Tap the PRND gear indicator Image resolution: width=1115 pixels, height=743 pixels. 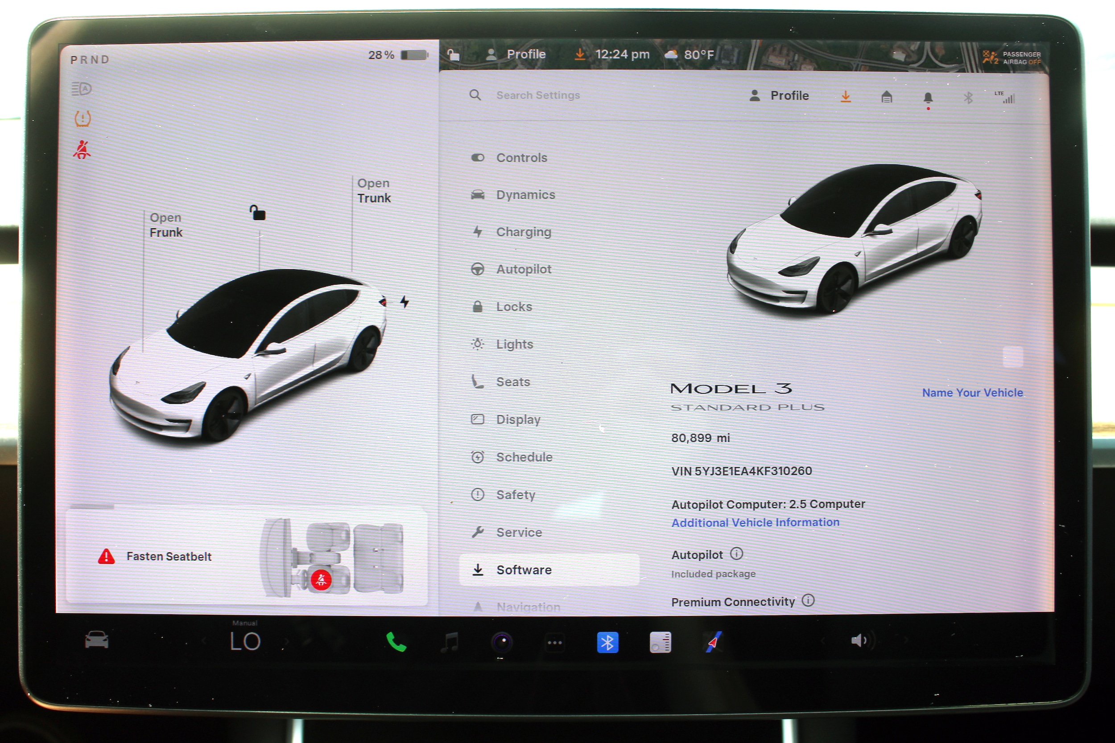click(x=90, y=60)
